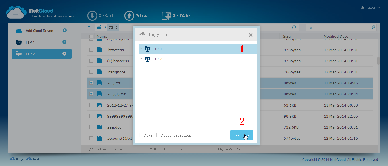Click the .htaccess file icon
The height and width of the screenshot is (166, 388).
(x=99, y=50)
